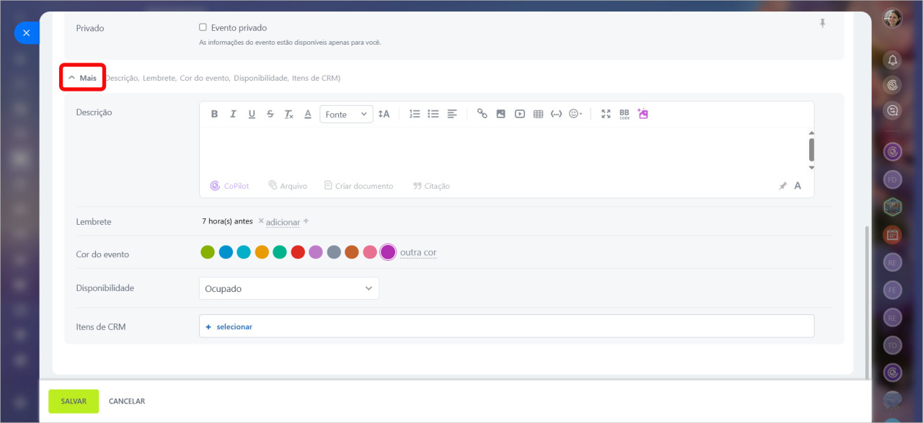Pick the cyan event color
The height and width of the screenshot is (423, 923).
pos(244,252)
